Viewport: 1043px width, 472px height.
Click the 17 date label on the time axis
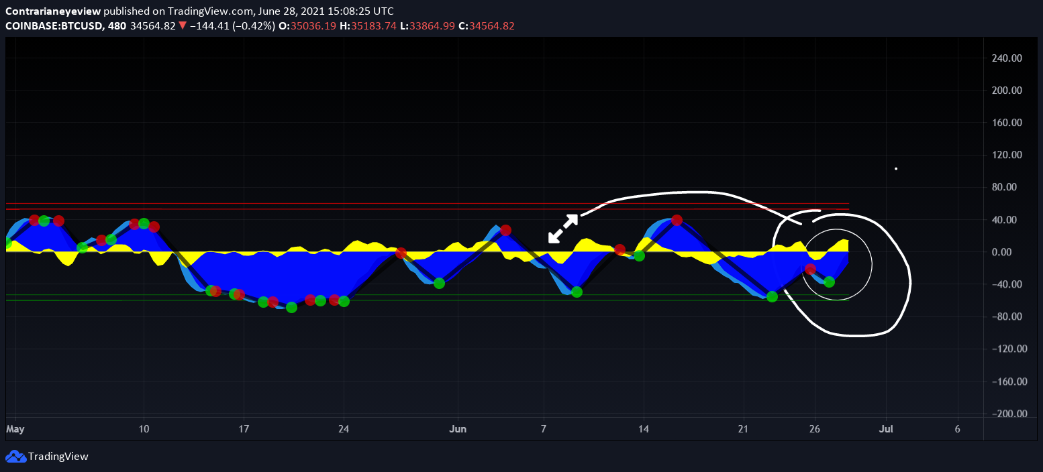pyautogui.click(x=244, y=429)
